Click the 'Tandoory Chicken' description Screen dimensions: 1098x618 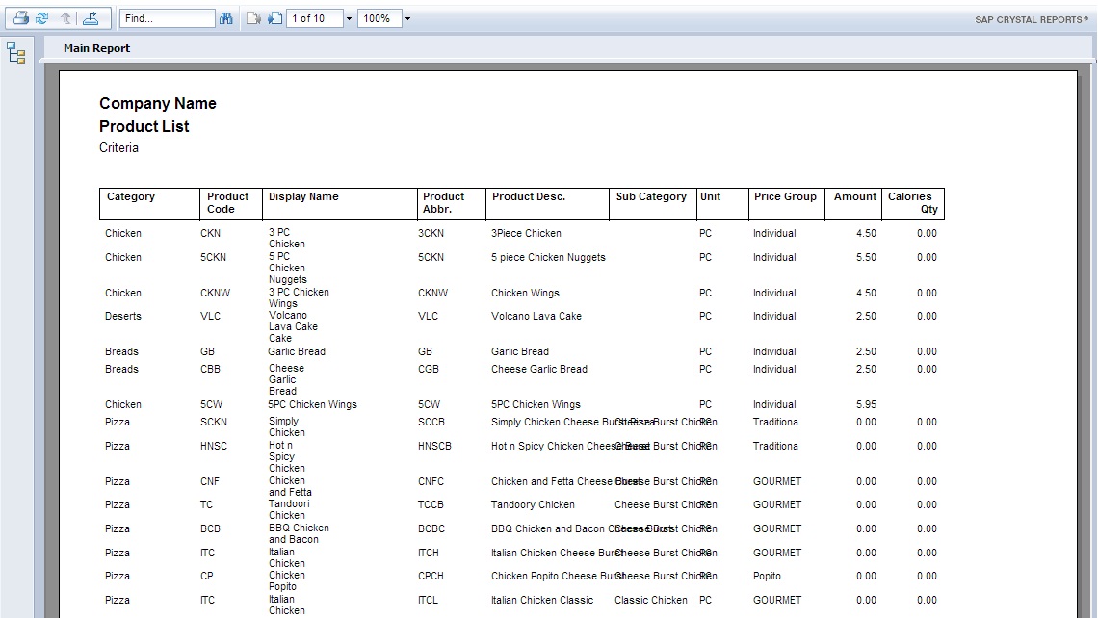tap(533, 504)
